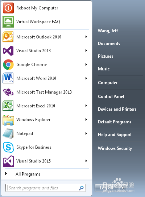This screenshot has width=145, height=197.
Task: Open the Music library link
Action: [104, 69]
